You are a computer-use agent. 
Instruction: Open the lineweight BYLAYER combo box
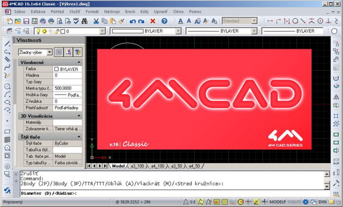[293, 31]
